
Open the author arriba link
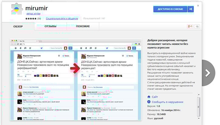[x=34, y=14]
